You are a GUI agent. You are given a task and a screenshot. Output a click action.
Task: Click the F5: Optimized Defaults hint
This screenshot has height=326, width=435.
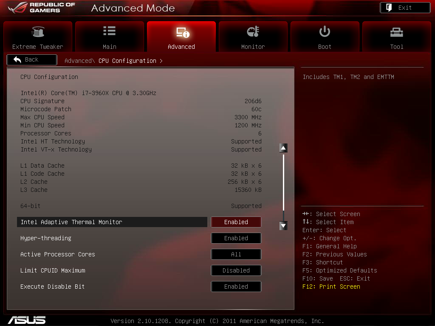pos(339,270)
